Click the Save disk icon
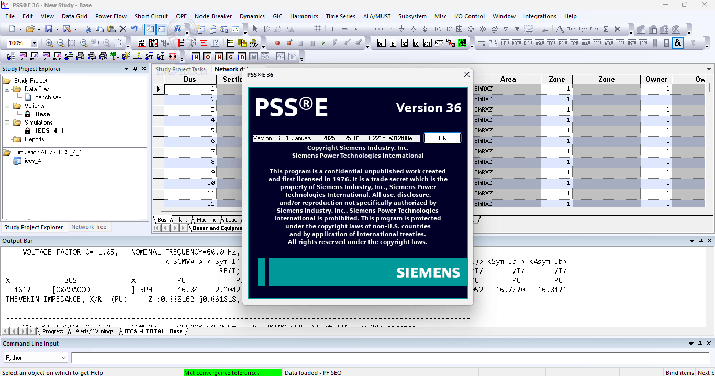The height and width of the screenshot is (376, 715). [49, 29]
